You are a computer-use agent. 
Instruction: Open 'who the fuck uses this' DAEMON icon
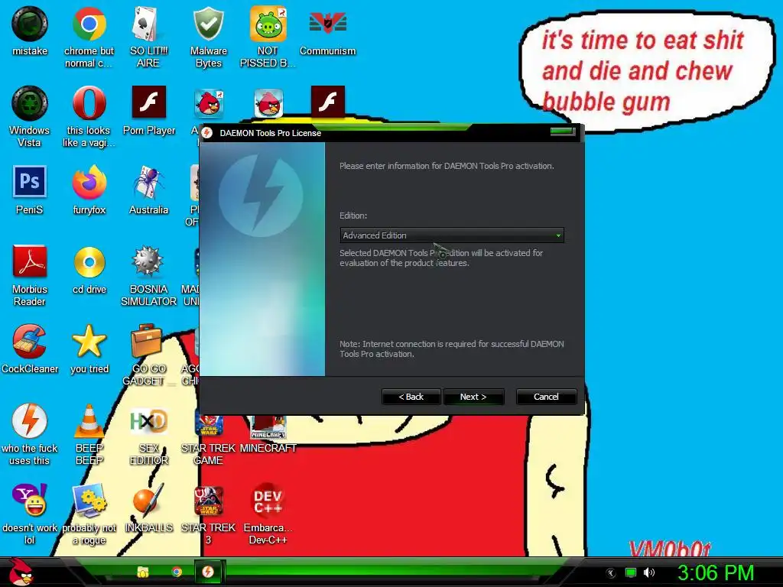point(30,421)
